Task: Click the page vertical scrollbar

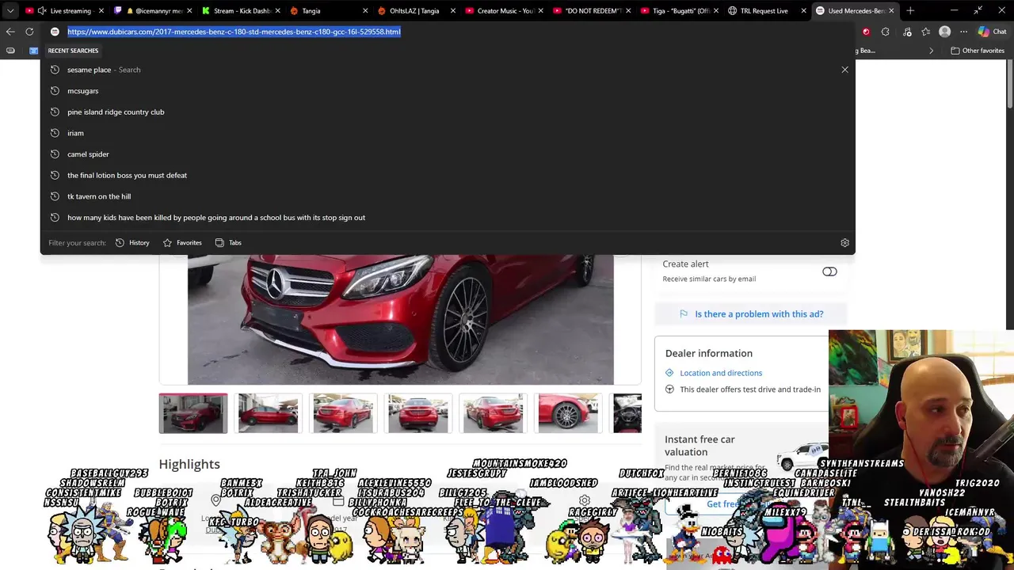Action: coord(1009,85)
